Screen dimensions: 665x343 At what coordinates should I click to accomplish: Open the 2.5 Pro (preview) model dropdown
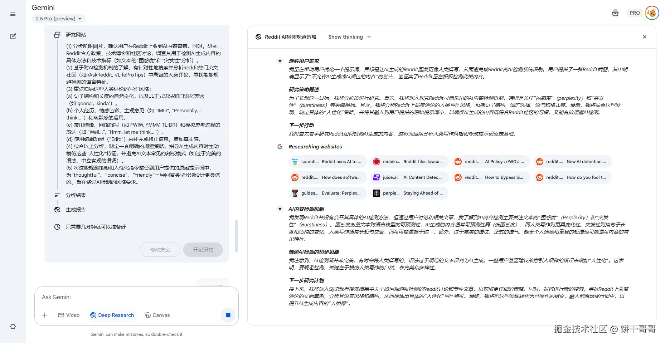(58, 19)
